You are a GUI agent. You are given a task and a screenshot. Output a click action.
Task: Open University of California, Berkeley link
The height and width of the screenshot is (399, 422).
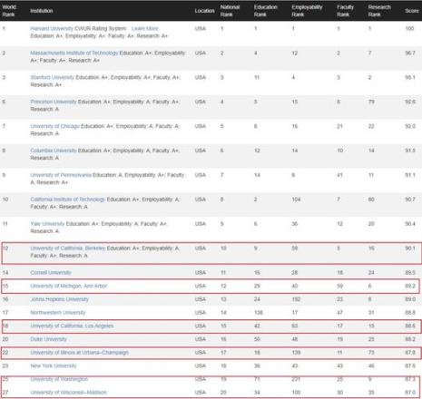coord(68,248)
